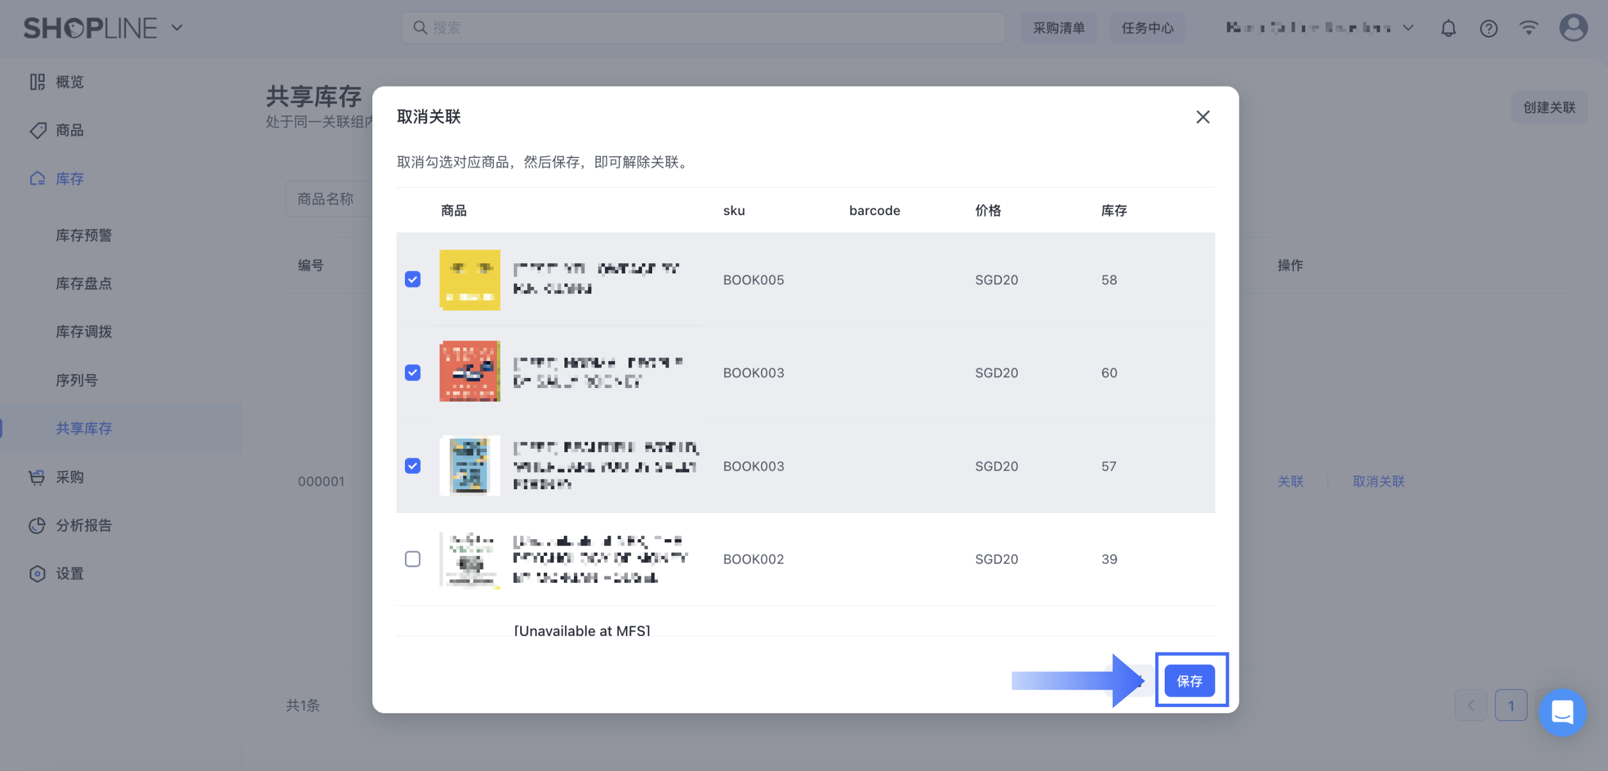Click the 分析报告 chart icon
The image size is (1608, 771).
pos(37,525)
